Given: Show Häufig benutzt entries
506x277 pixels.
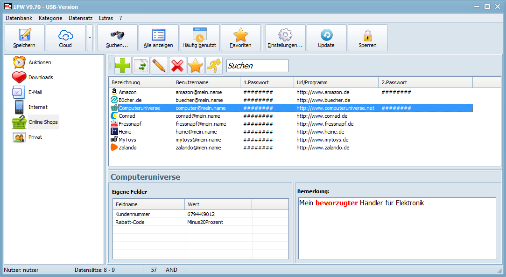Looking at the screenshot, I should [x=200, y=38].
